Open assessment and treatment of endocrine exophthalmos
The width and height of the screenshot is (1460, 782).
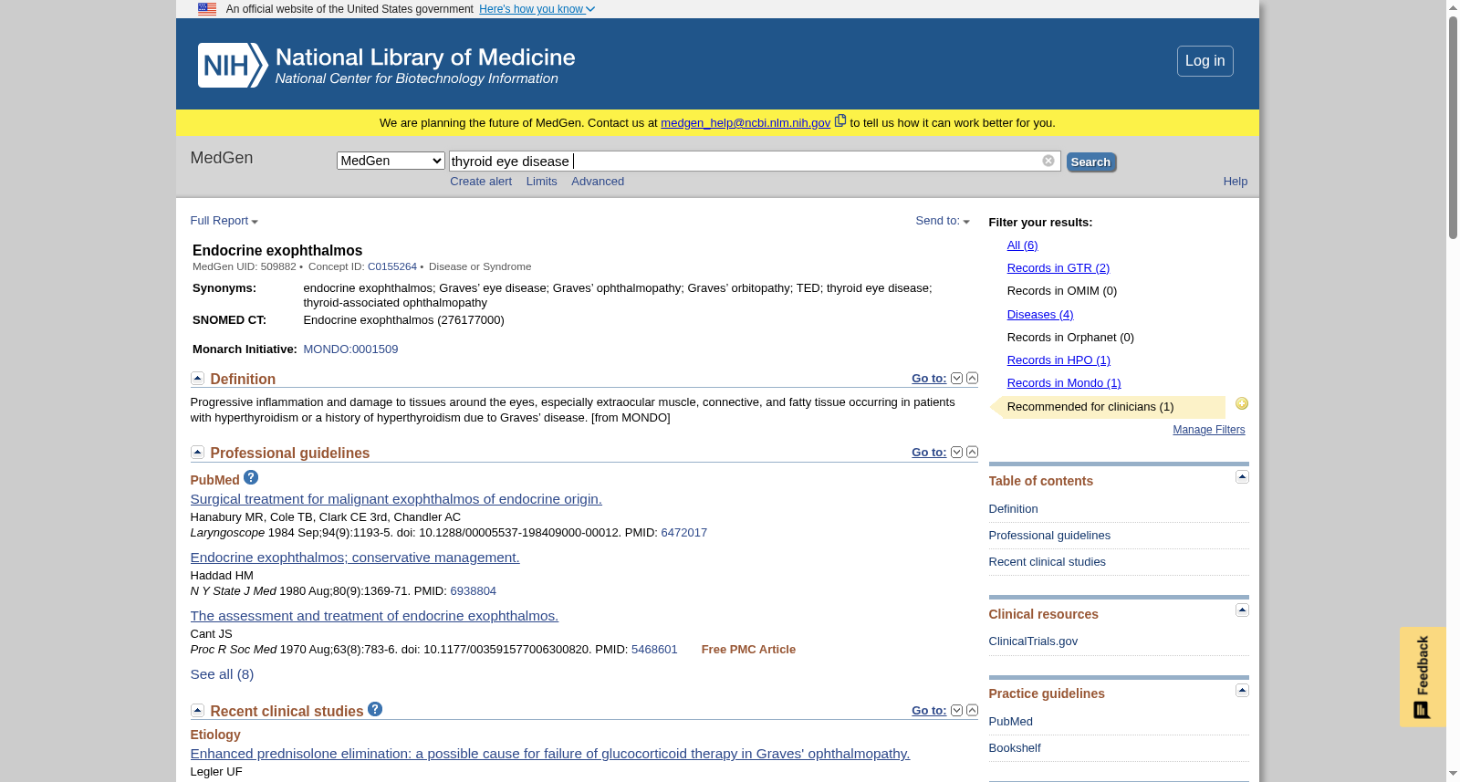[x=374, y=616]
